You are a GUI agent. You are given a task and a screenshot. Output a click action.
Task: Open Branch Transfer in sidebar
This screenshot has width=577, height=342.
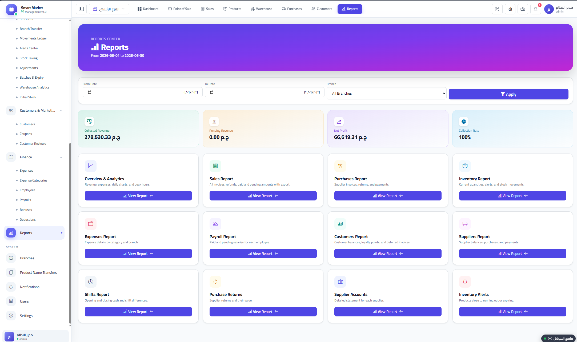click(x=31, y=29)
